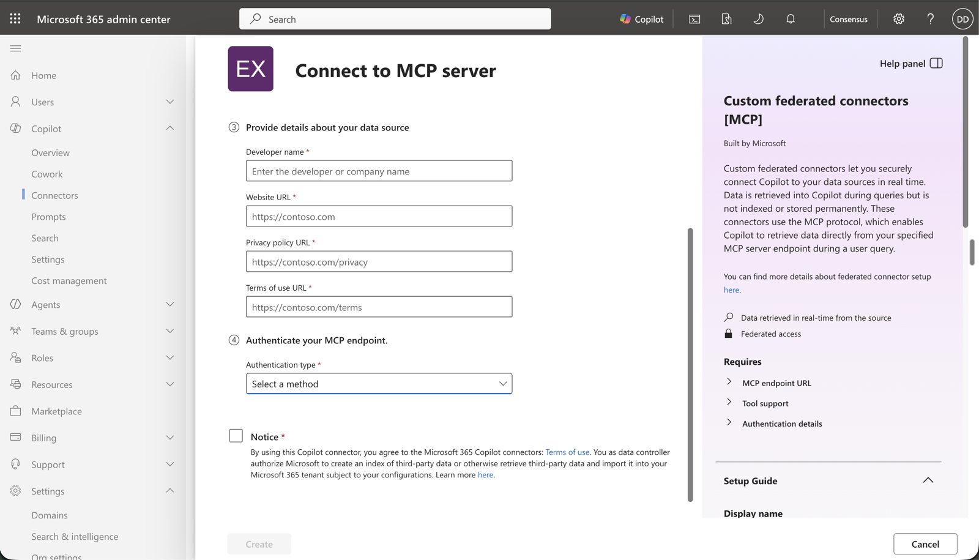Screen dimensions: 979x560
Task: Open Search & intelligence settings
Action: coord(75,537)
